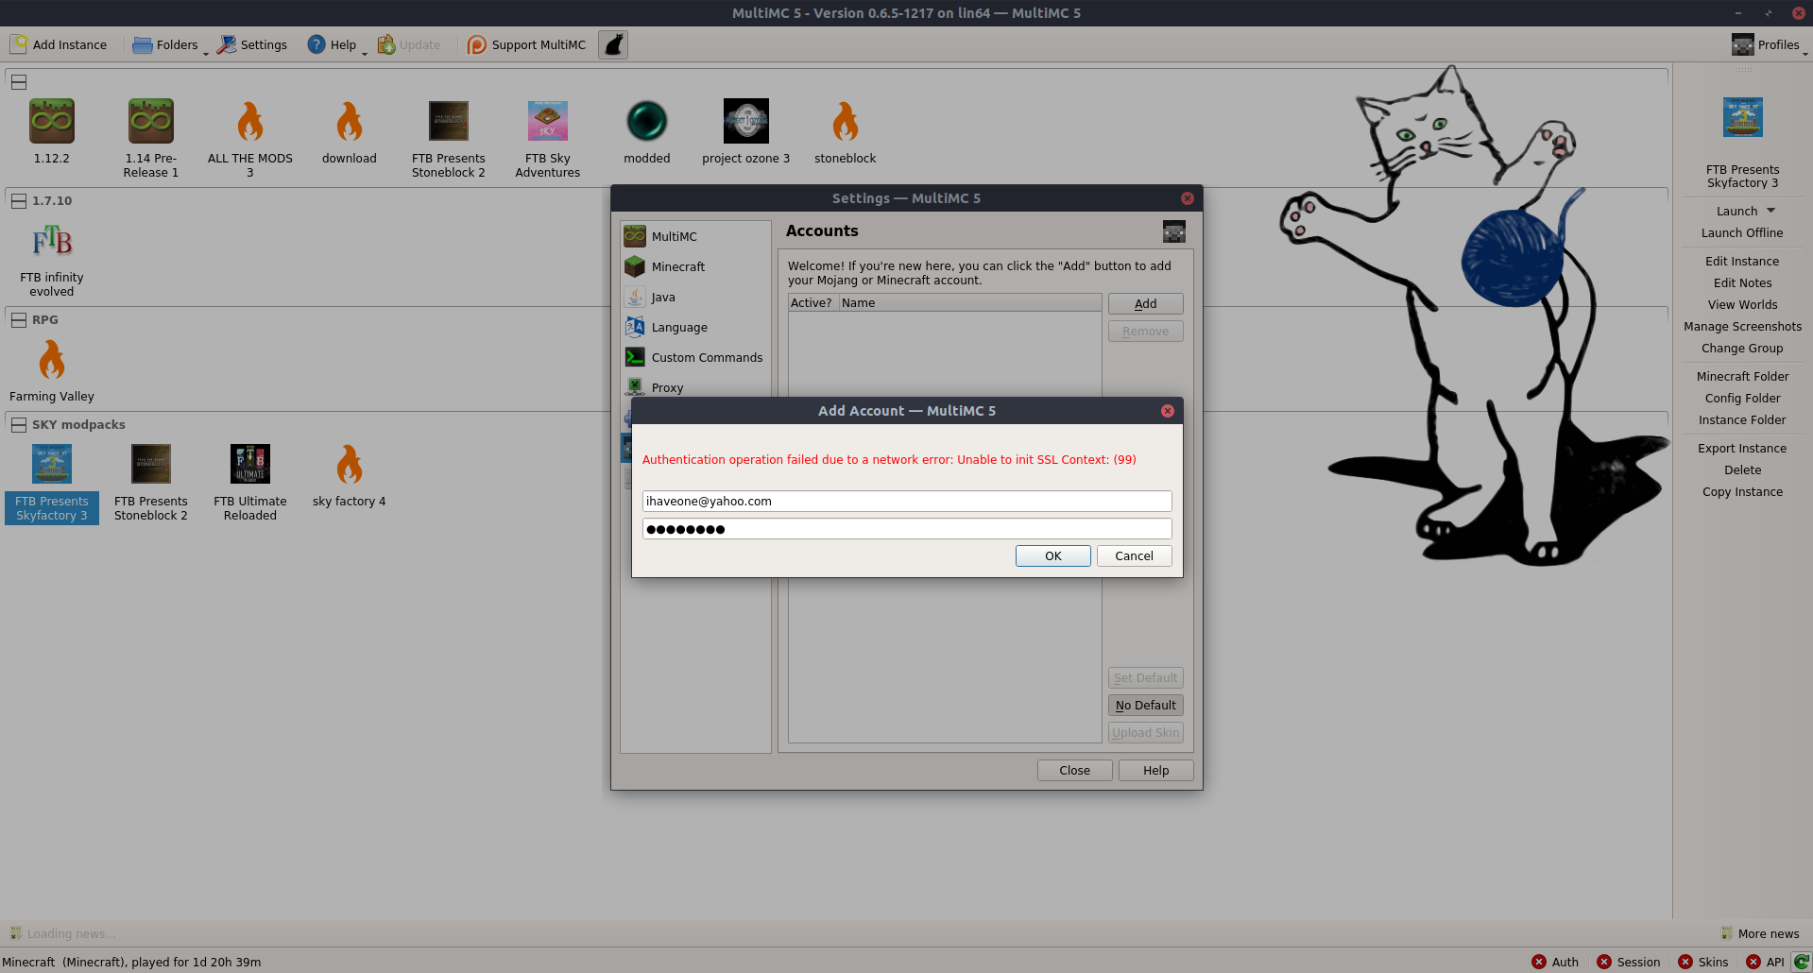Screen dimensions: 1813x973
Task: Select the Farming Valley instance icon
Action: coord(52,359)
